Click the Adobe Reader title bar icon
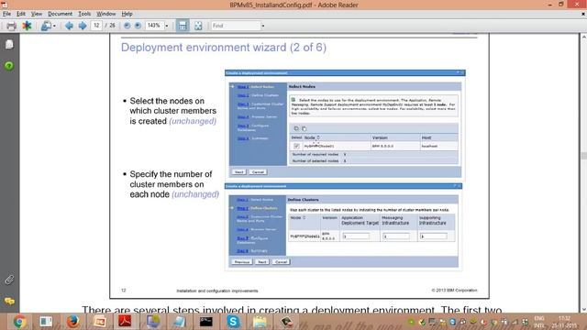This screenshot has height=330, width=587. pyautogui.click(x=4, y=5)
